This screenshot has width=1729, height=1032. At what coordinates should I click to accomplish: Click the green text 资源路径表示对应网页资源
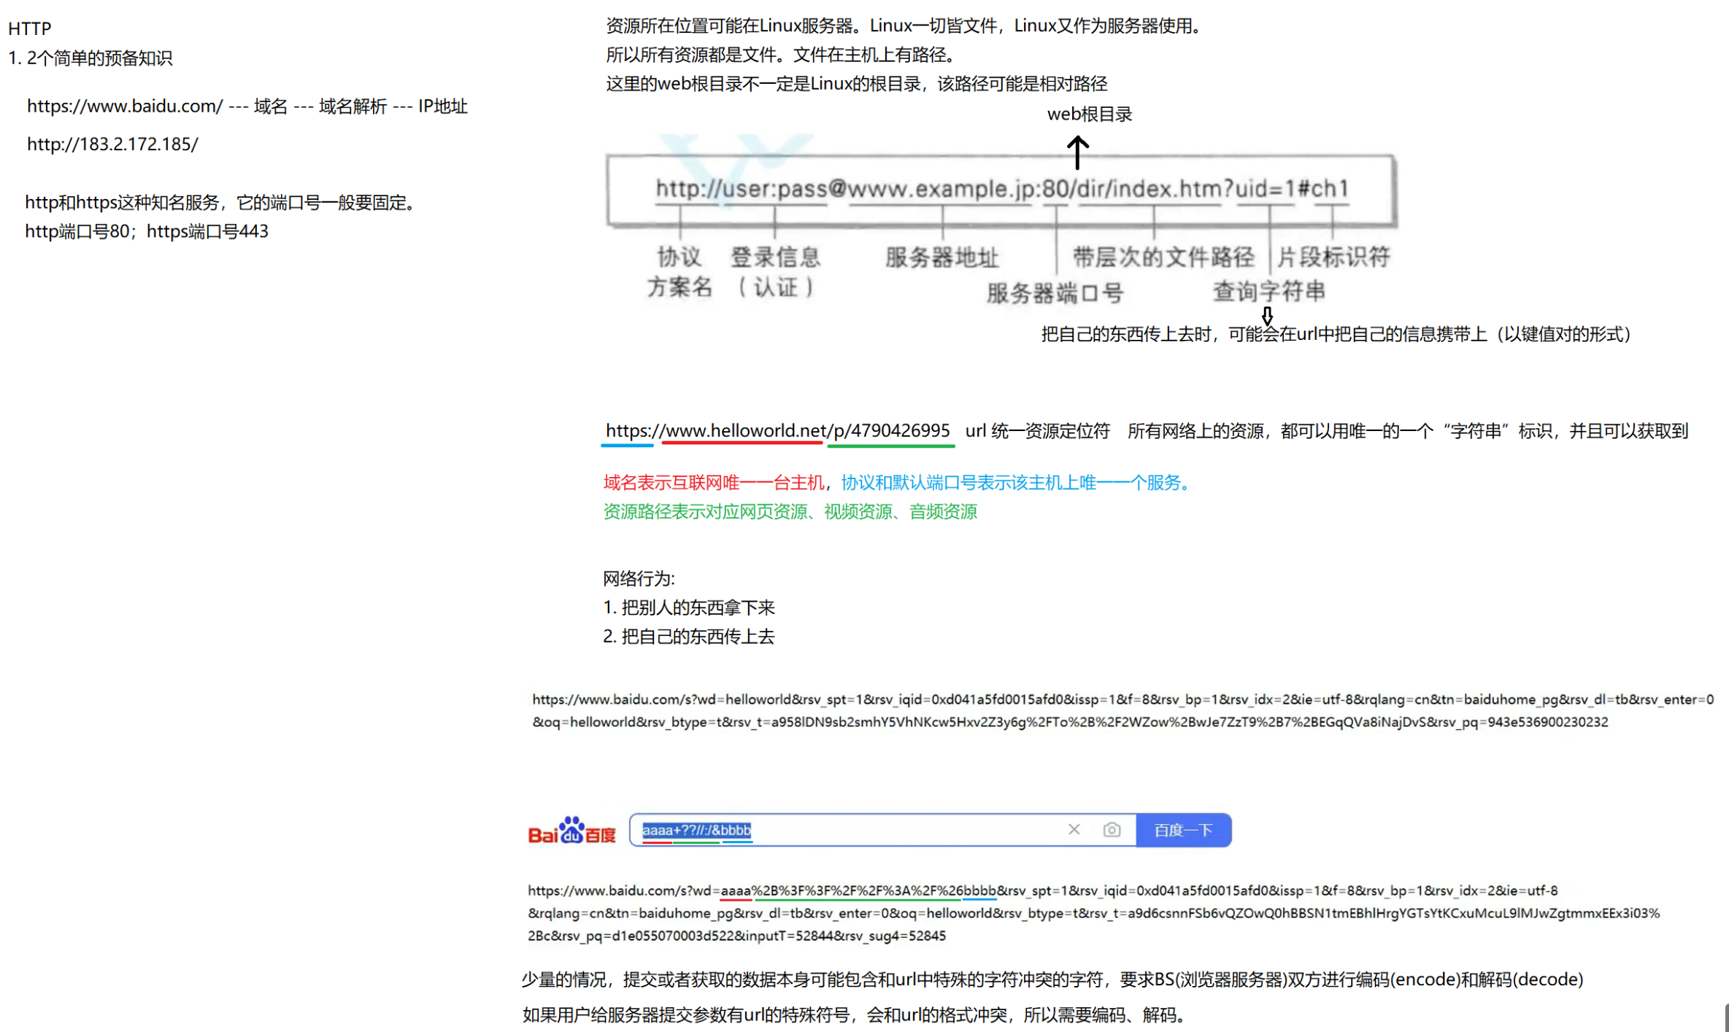790,511
